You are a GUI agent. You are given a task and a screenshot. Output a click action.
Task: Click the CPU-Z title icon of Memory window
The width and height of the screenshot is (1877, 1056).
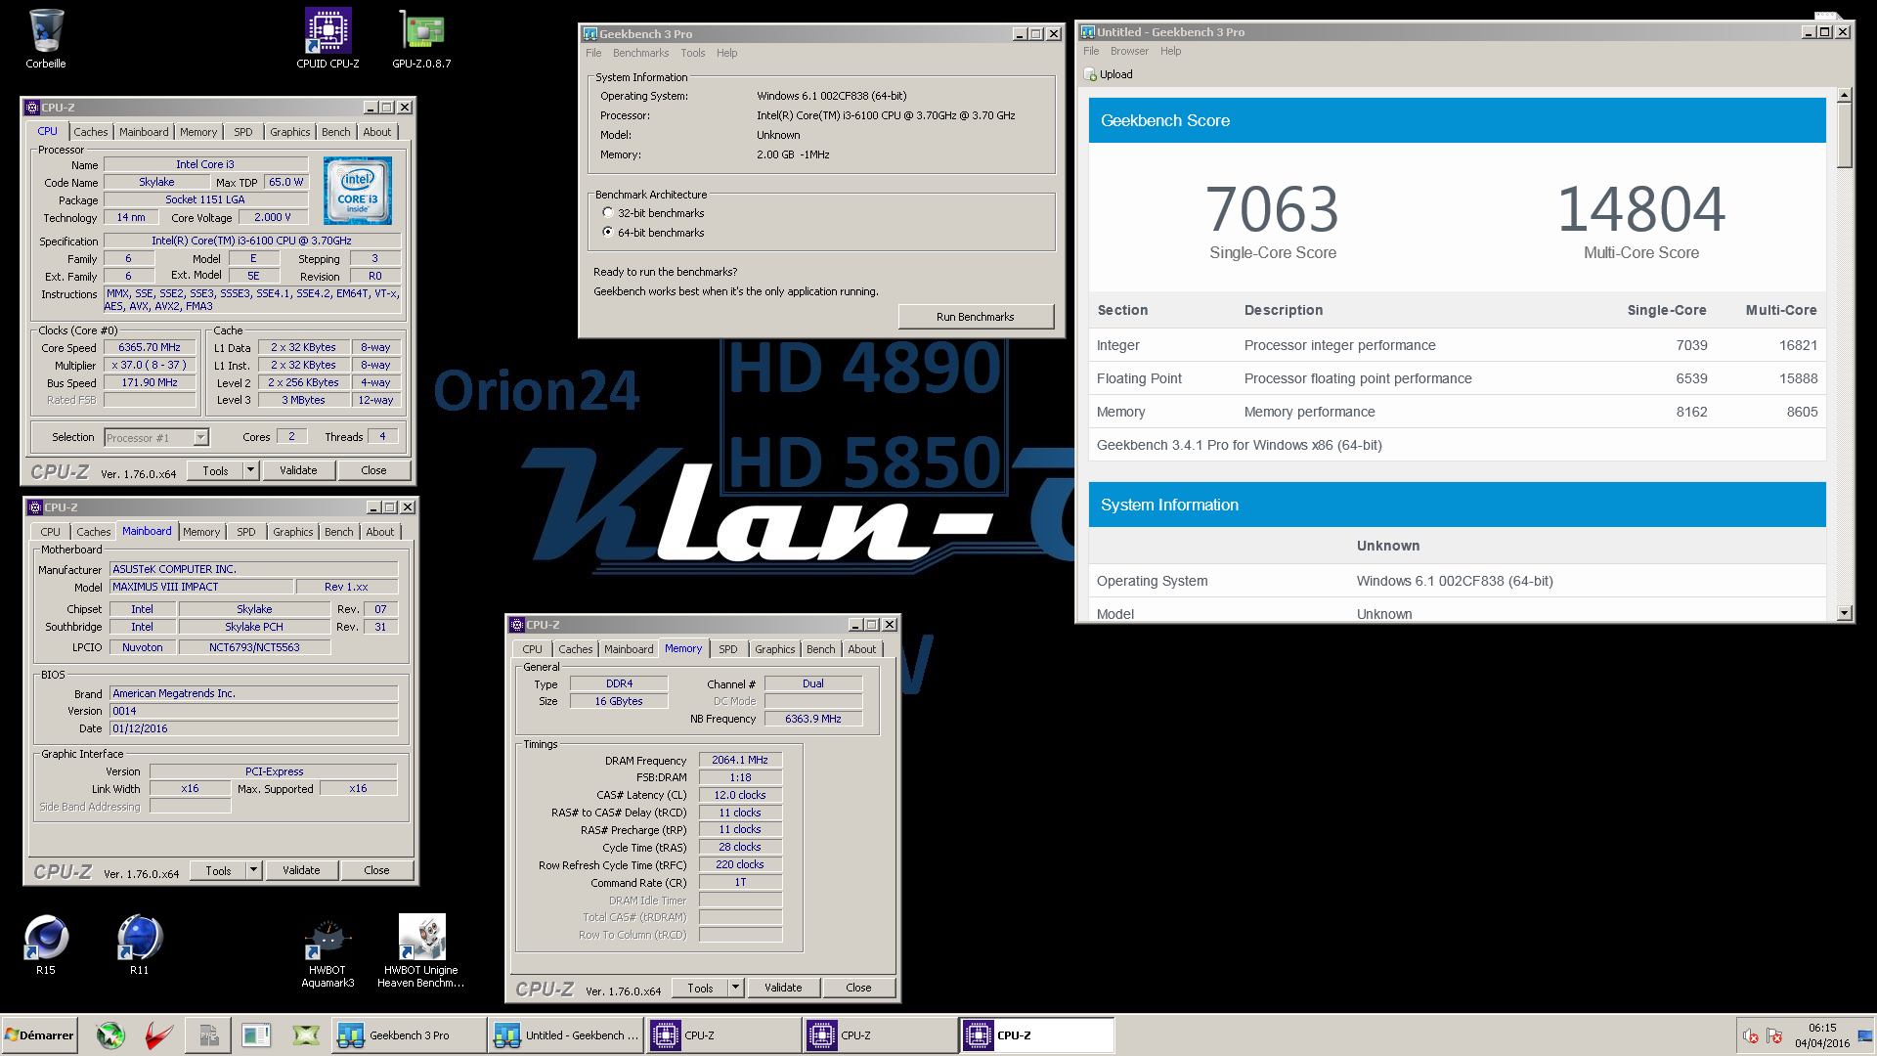[x=516, y=625]
